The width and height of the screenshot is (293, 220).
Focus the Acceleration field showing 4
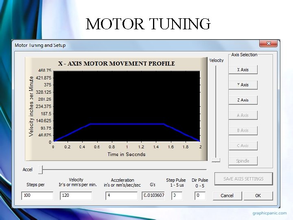(121, 196)
